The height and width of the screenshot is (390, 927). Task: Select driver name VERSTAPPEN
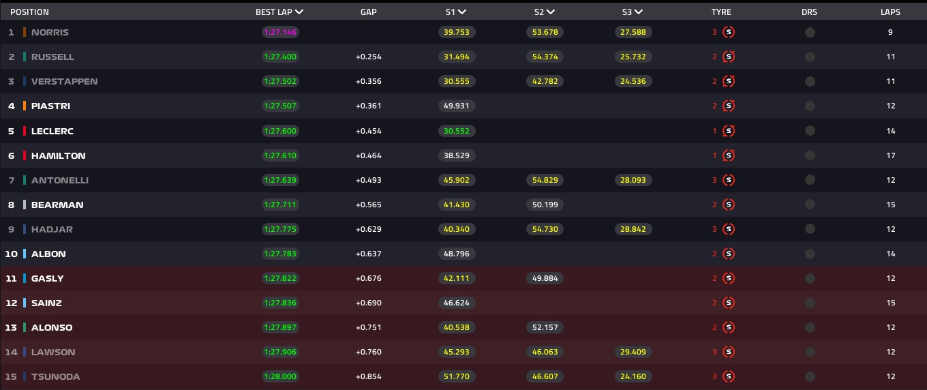64,81
